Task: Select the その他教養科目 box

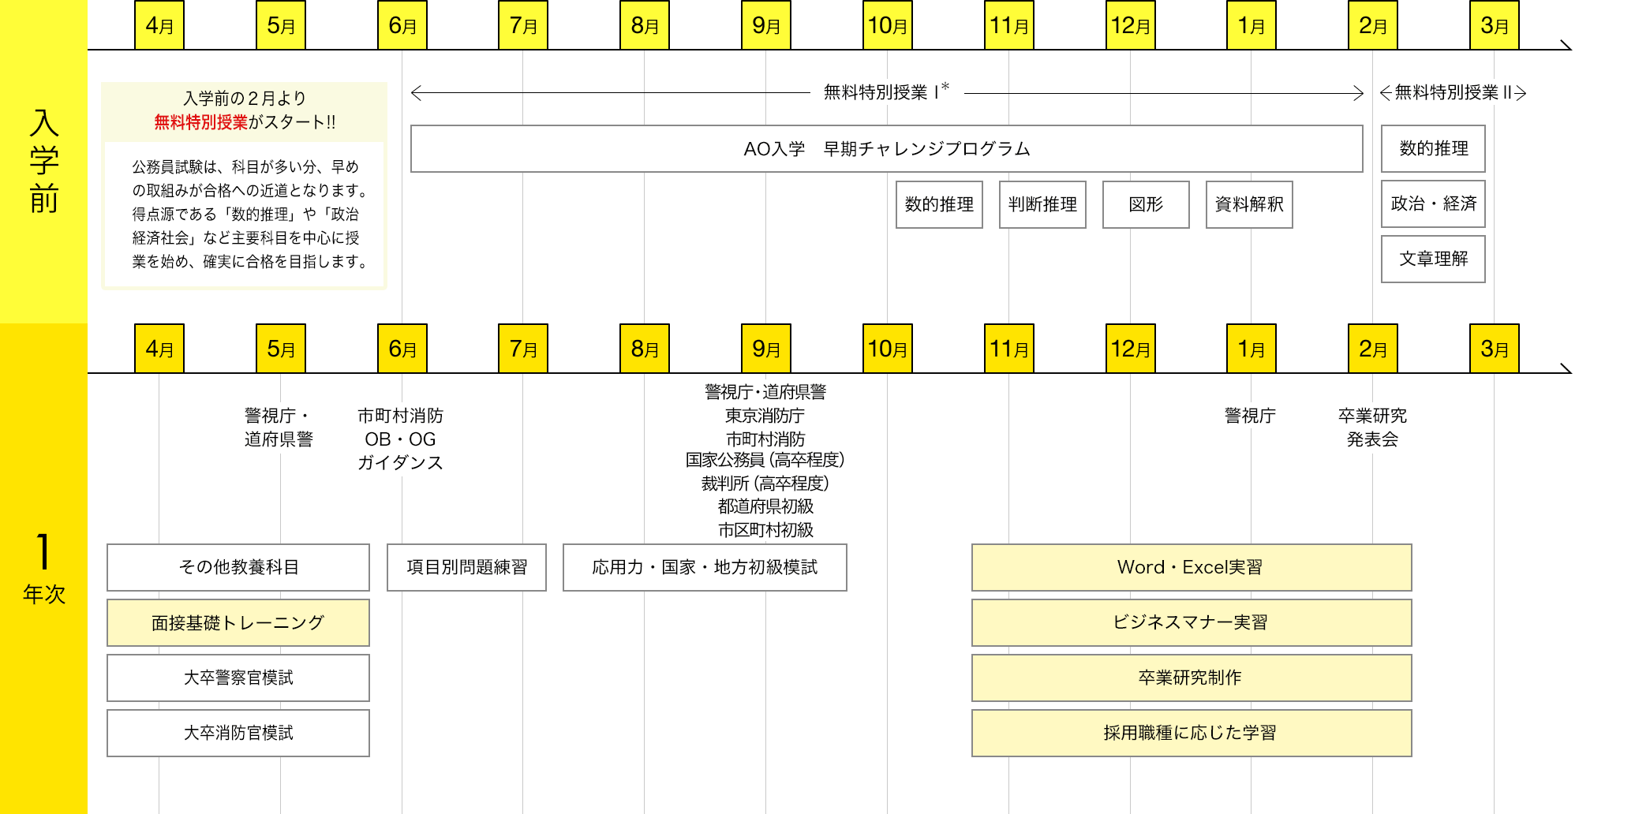Action: pos(238,567)
